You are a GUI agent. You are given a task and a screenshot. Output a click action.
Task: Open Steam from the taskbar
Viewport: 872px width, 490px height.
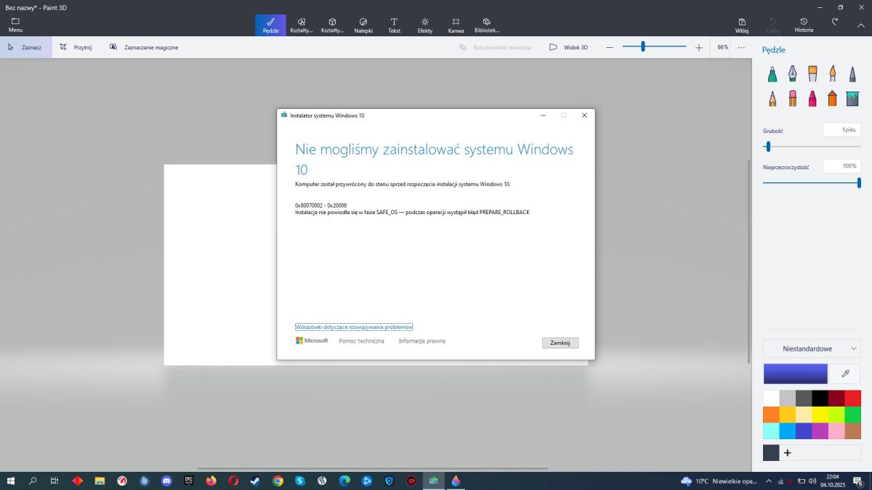pyautogui.click(x=255, y=481)
